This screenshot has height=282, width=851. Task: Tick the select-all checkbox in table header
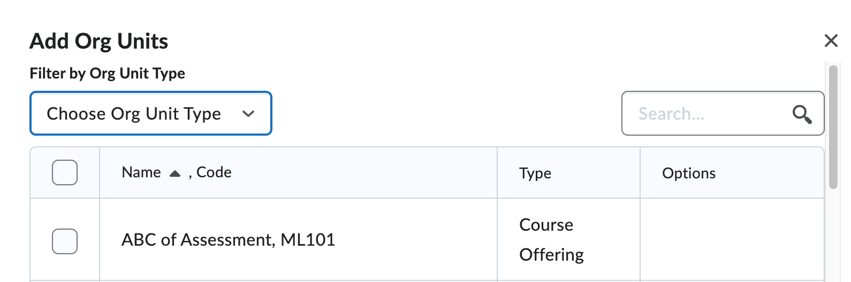65,173
